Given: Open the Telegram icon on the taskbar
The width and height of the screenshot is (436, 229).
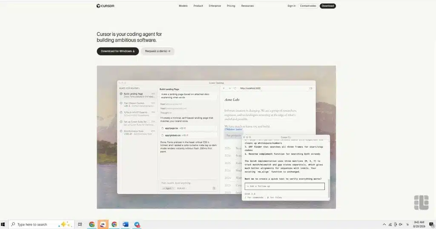Looking at the screenshot, I should (x=137, y=224).
